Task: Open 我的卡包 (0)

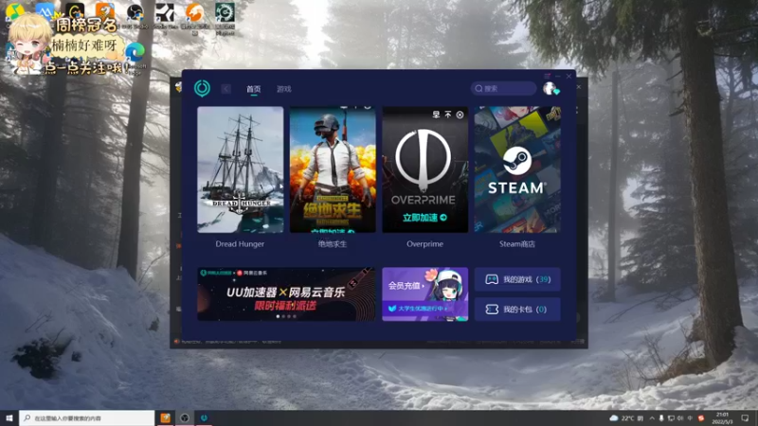Action: (x=517, y=310)
